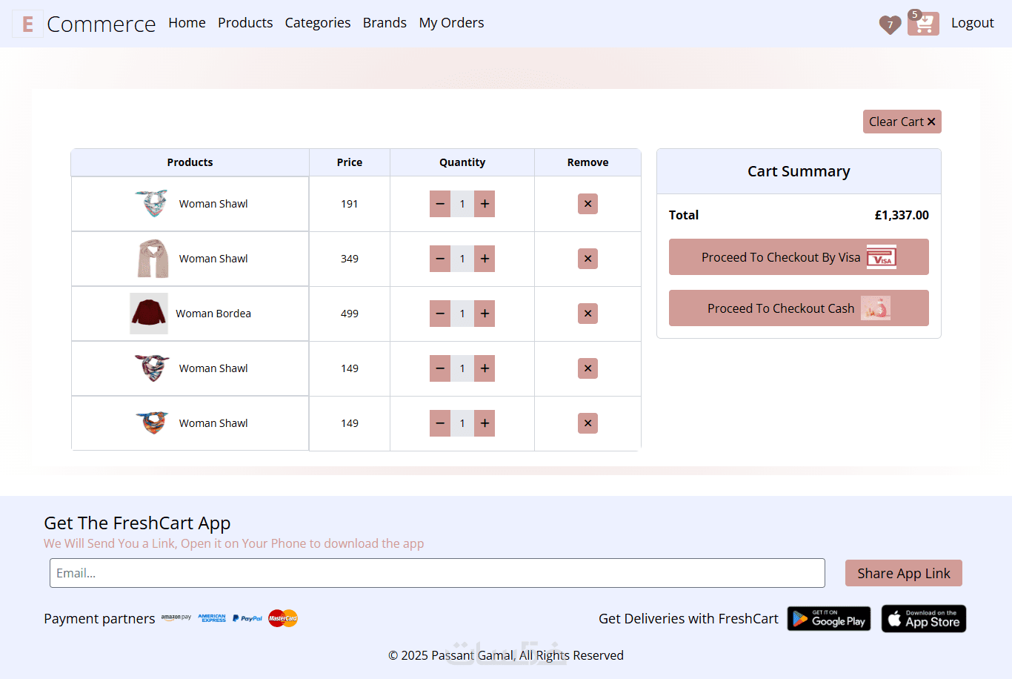Remove the 191 Woman Shawl from cart
Image resolution: width=1012 pixels, height=679 pixels.
587,204
